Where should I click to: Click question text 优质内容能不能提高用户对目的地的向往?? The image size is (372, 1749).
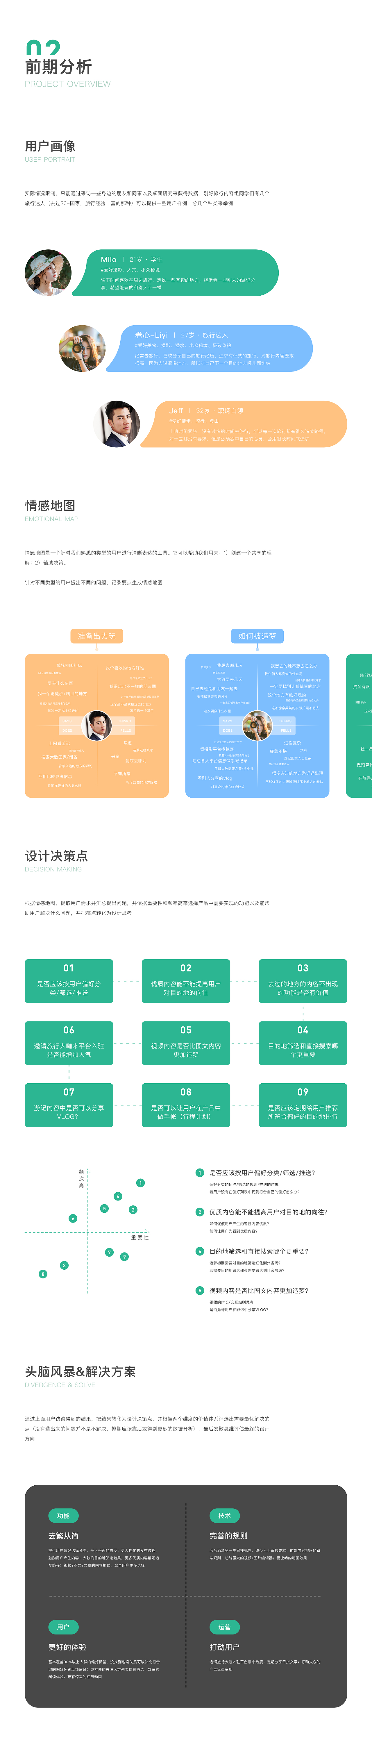269,1212
